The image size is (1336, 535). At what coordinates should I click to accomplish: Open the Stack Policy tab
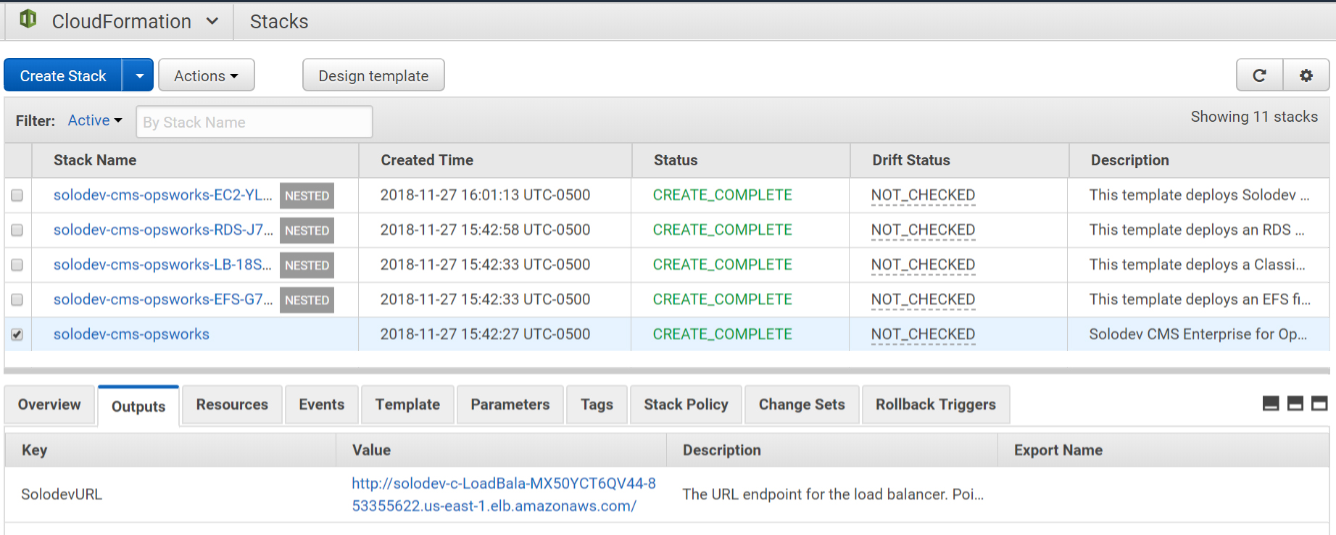point(686,405)
